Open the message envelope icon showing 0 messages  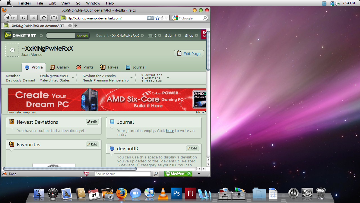tap(150, 35)
